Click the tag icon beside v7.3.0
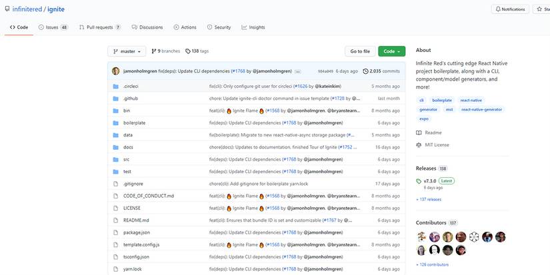This screenshot has height=275, width=550. click(x=419, y=182)
